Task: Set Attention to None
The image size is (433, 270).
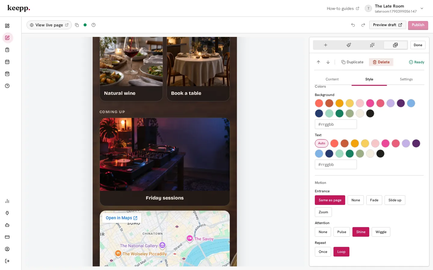Action: tap(323, 232)
